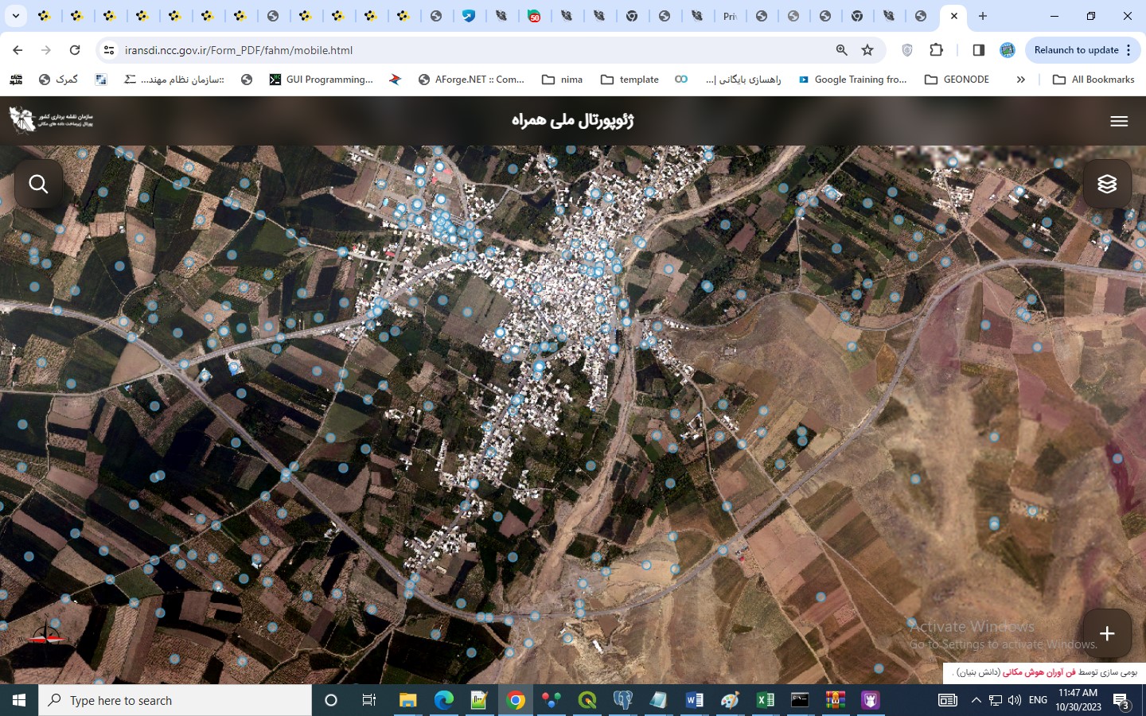
Task: Open the map search tool
Action: pos(38,184)
